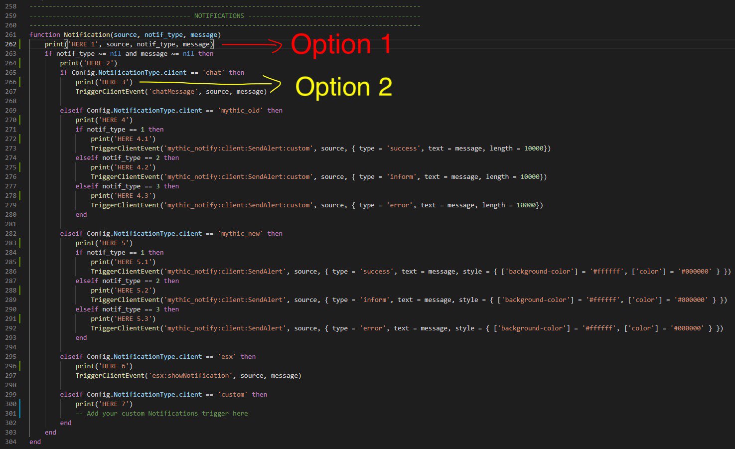Click print('HERE 2') statement
This screenshot has height=449, width=735.
[x=89, y=63]
